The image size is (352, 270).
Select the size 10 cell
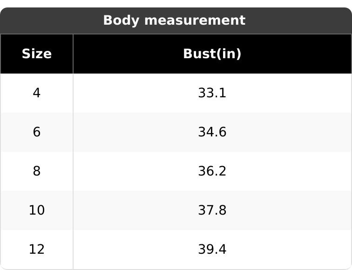37,210
